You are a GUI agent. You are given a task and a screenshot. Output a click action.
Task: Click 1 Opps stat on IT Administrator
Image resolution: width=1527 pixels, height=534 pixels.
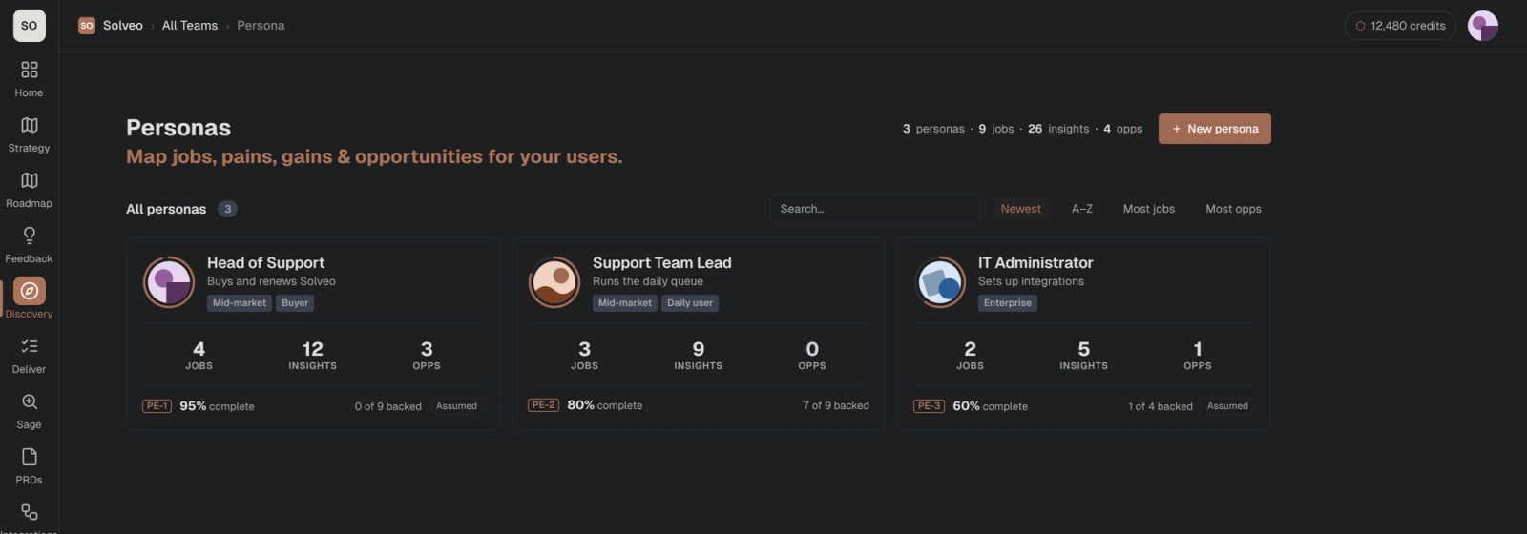click(x=1198, y=355)
